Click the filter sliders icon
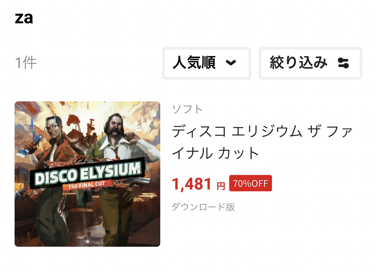Viewport: 377px width, 277px height. click(343, 63)
